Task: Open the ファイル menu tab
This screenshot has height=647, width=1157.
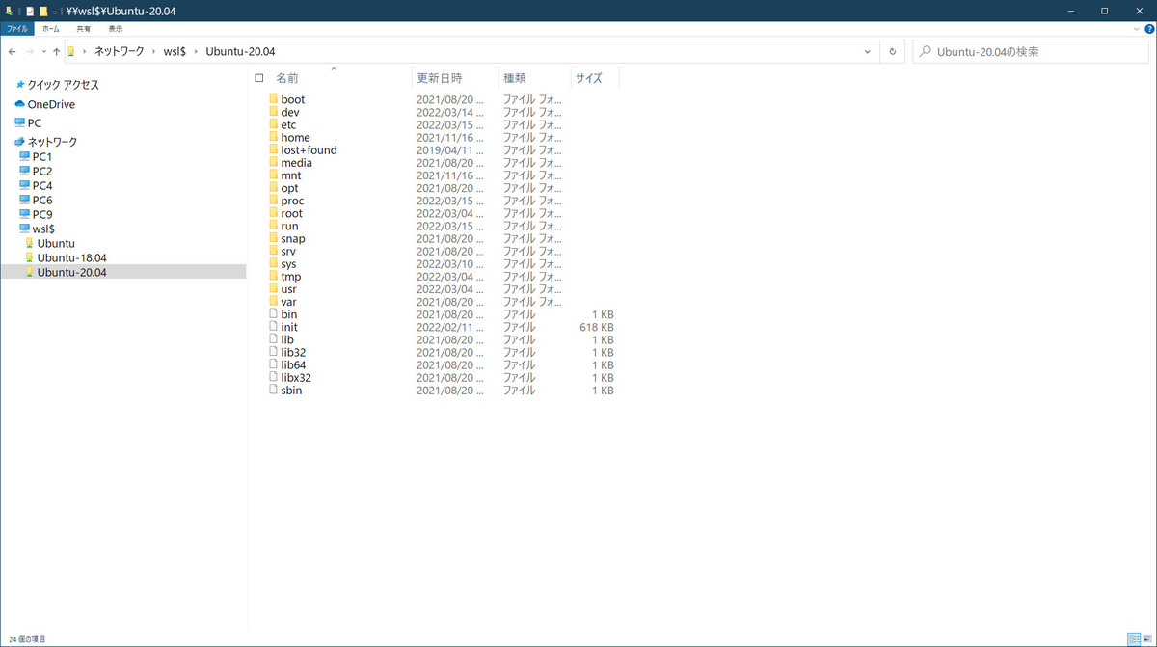Action: pyautogui.click(x=17, y=29)
